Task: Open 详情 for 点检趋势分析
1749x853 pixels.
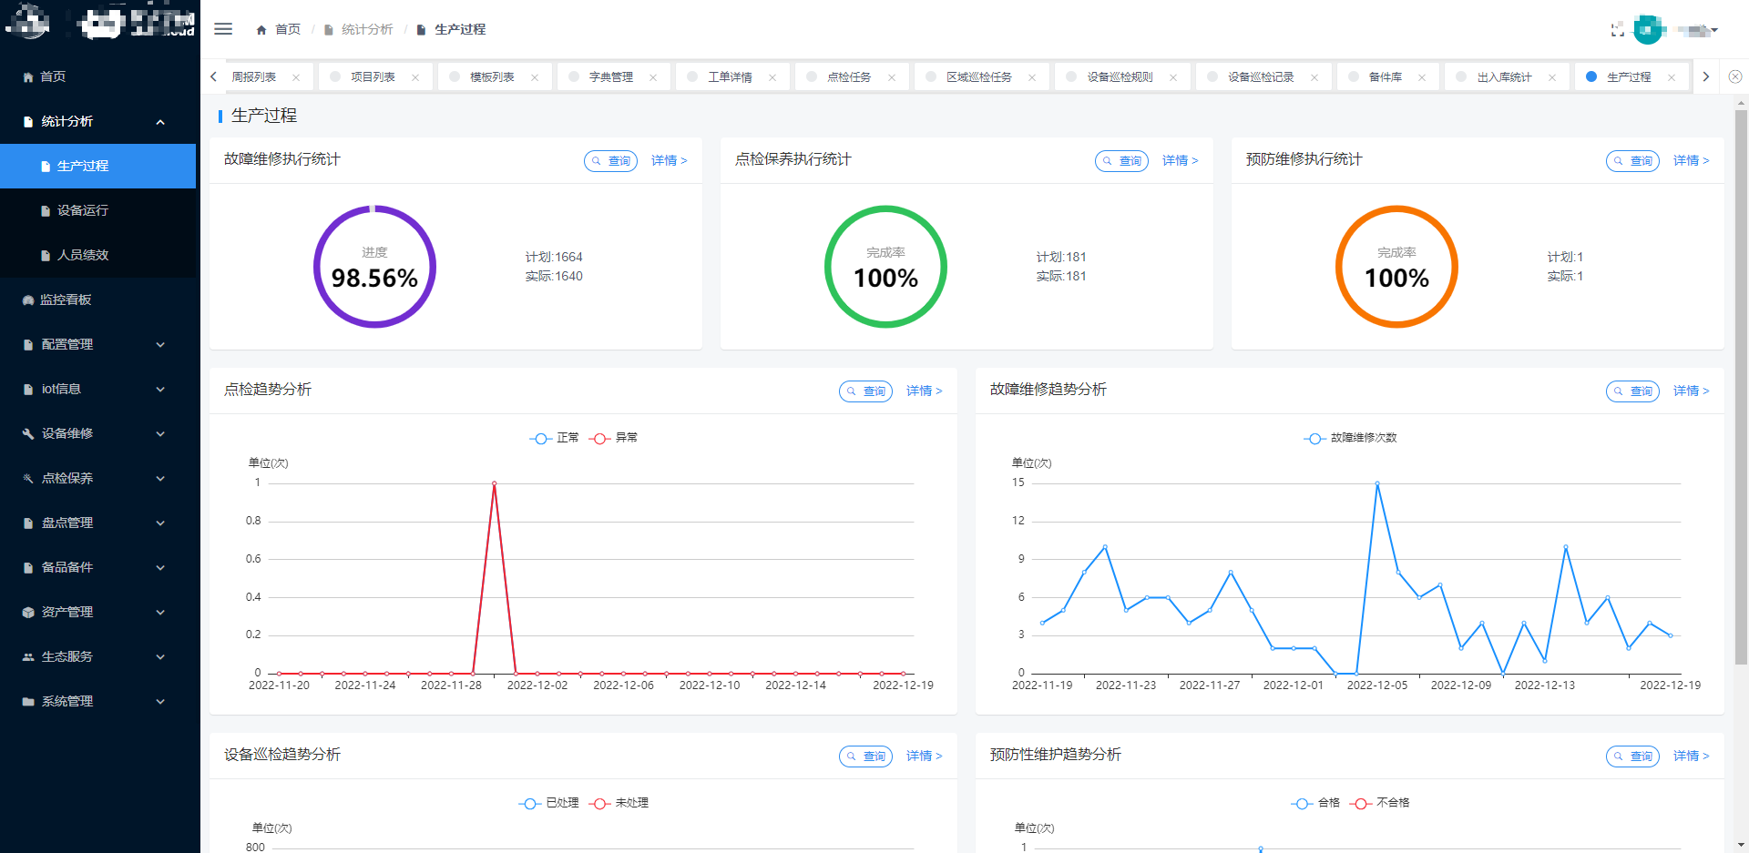Action: point(924,391)
